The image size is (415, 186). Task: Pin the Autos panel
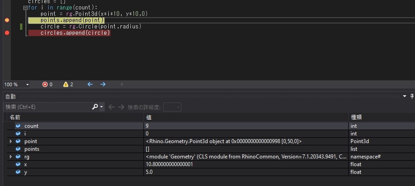click(x=412, y=96)
